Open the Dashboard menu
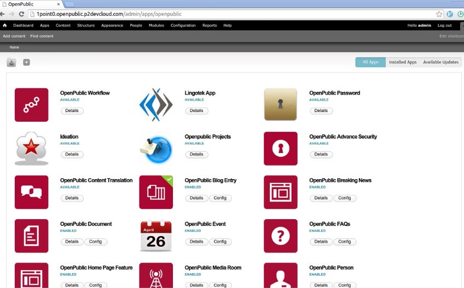Viewport: 464px width, 288px height. point(23,26)
